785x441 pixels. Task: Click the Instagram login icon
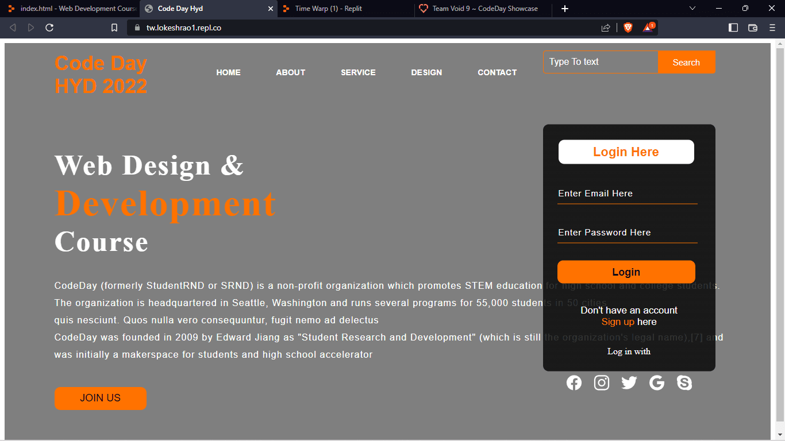[x=601, y=383]
